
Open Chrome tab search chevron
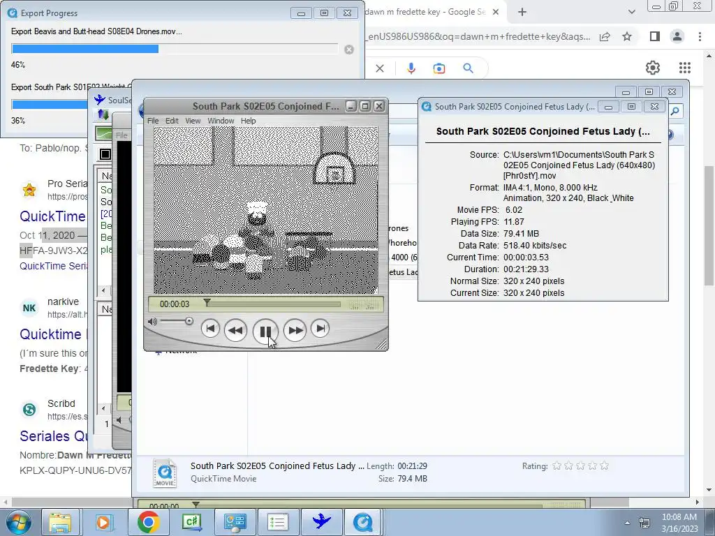pyautogui.click(x=631, y=13)
